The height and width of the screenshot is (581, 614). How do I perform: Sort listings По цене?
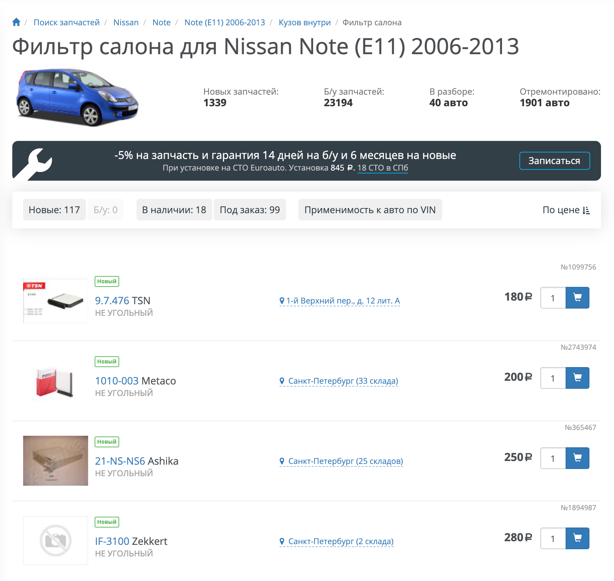click(x=566, y=210)
